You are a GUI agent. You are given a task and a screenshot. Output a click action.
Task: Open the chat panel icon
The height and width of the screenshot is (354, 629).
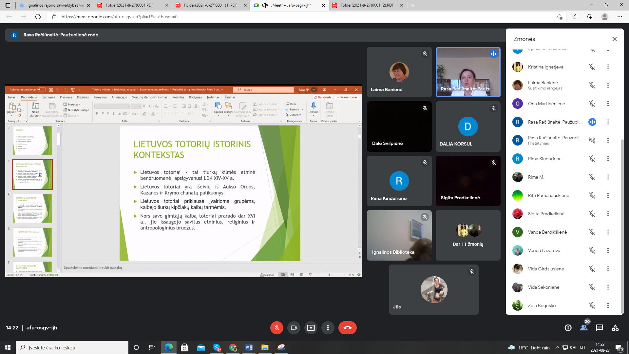coord(600,328)
